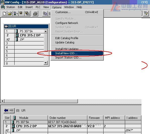Click the horizontal scrollbar thumb
This screenshot has height=134, width=150.
point(41,101)
